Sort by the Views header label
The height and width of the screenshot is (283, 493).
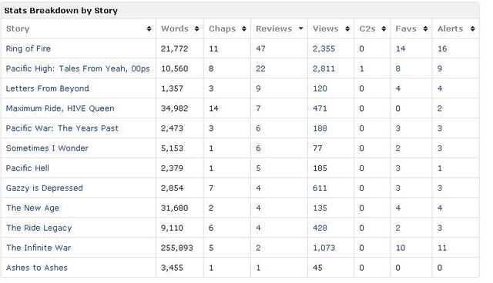point(326,29)
